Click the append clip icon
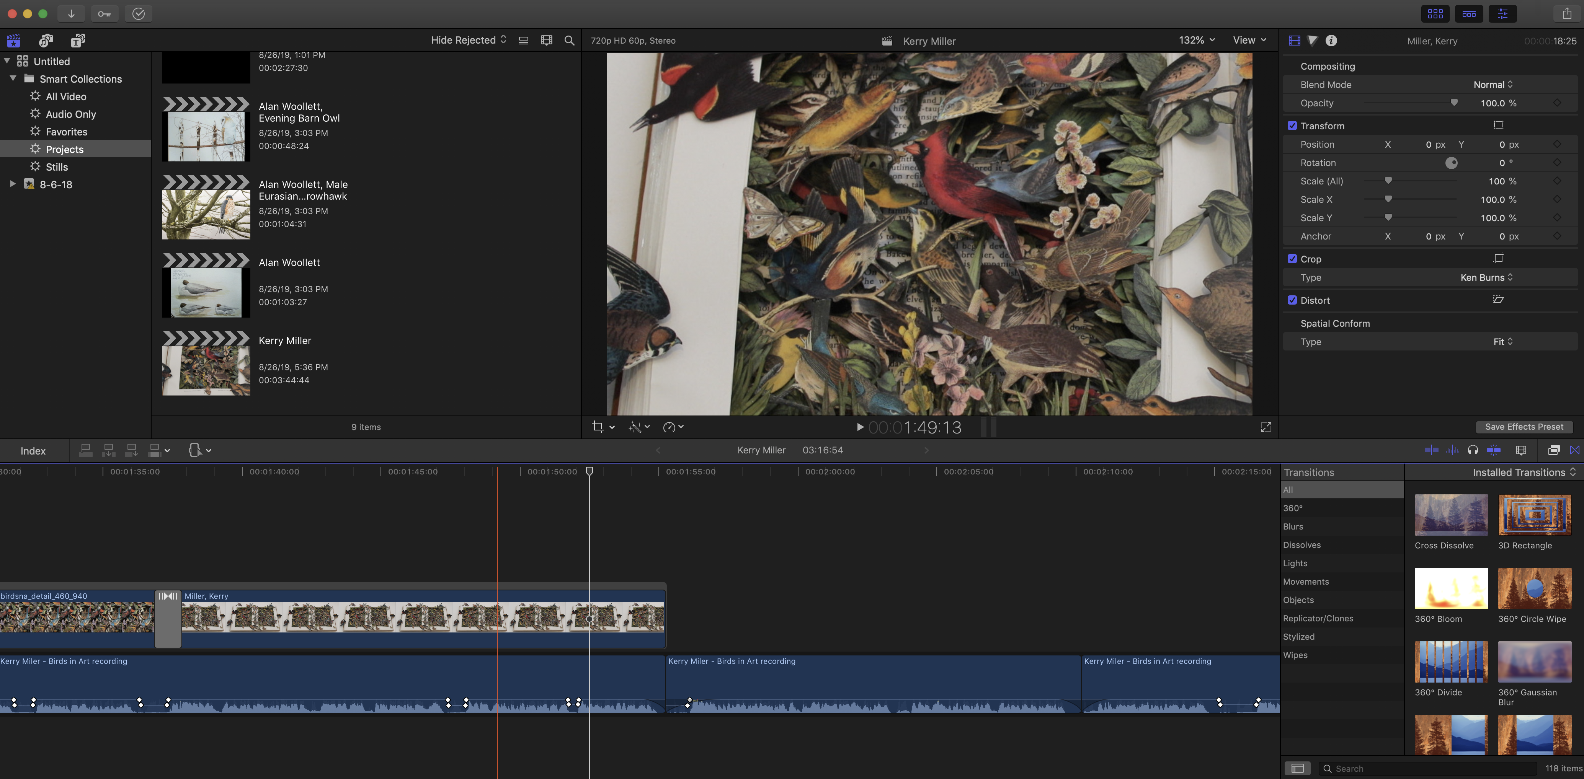Viewport: 1584px width, 779px height. [x=131, y=451]
